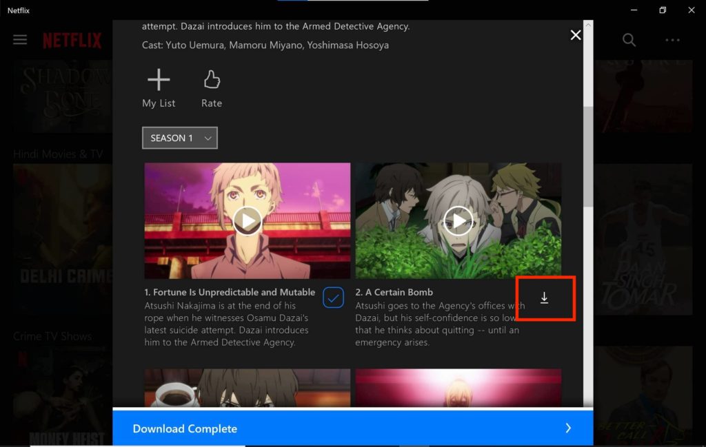This screenshot has height=447, width=706.
Task: Open the Hindi Movies & TV row
Action: point(59,154)
